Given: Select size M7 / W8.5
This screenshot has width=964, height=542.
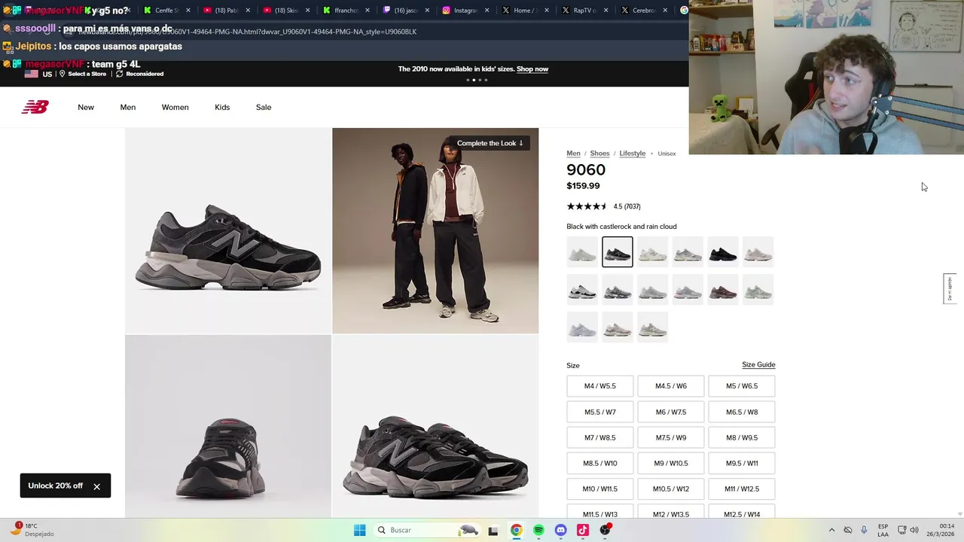Looking at the screenshot, I should click(600, 437).
